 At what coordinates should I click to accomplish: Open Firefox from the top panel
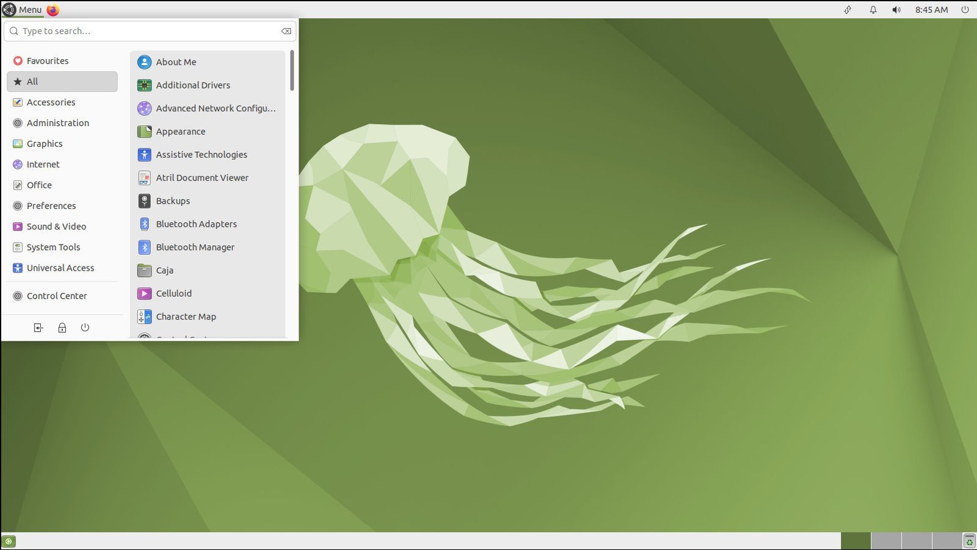coord(53,10)
